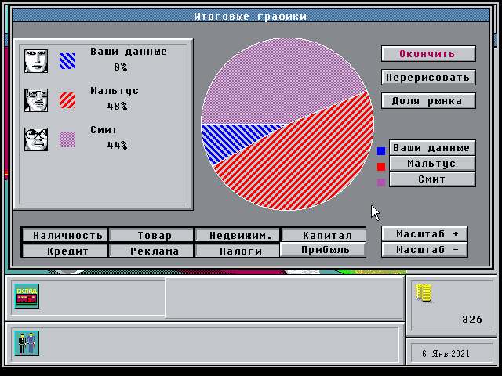Click the date 6 Янв 2021
Viewport: 502px width, 376px height.
446,354
